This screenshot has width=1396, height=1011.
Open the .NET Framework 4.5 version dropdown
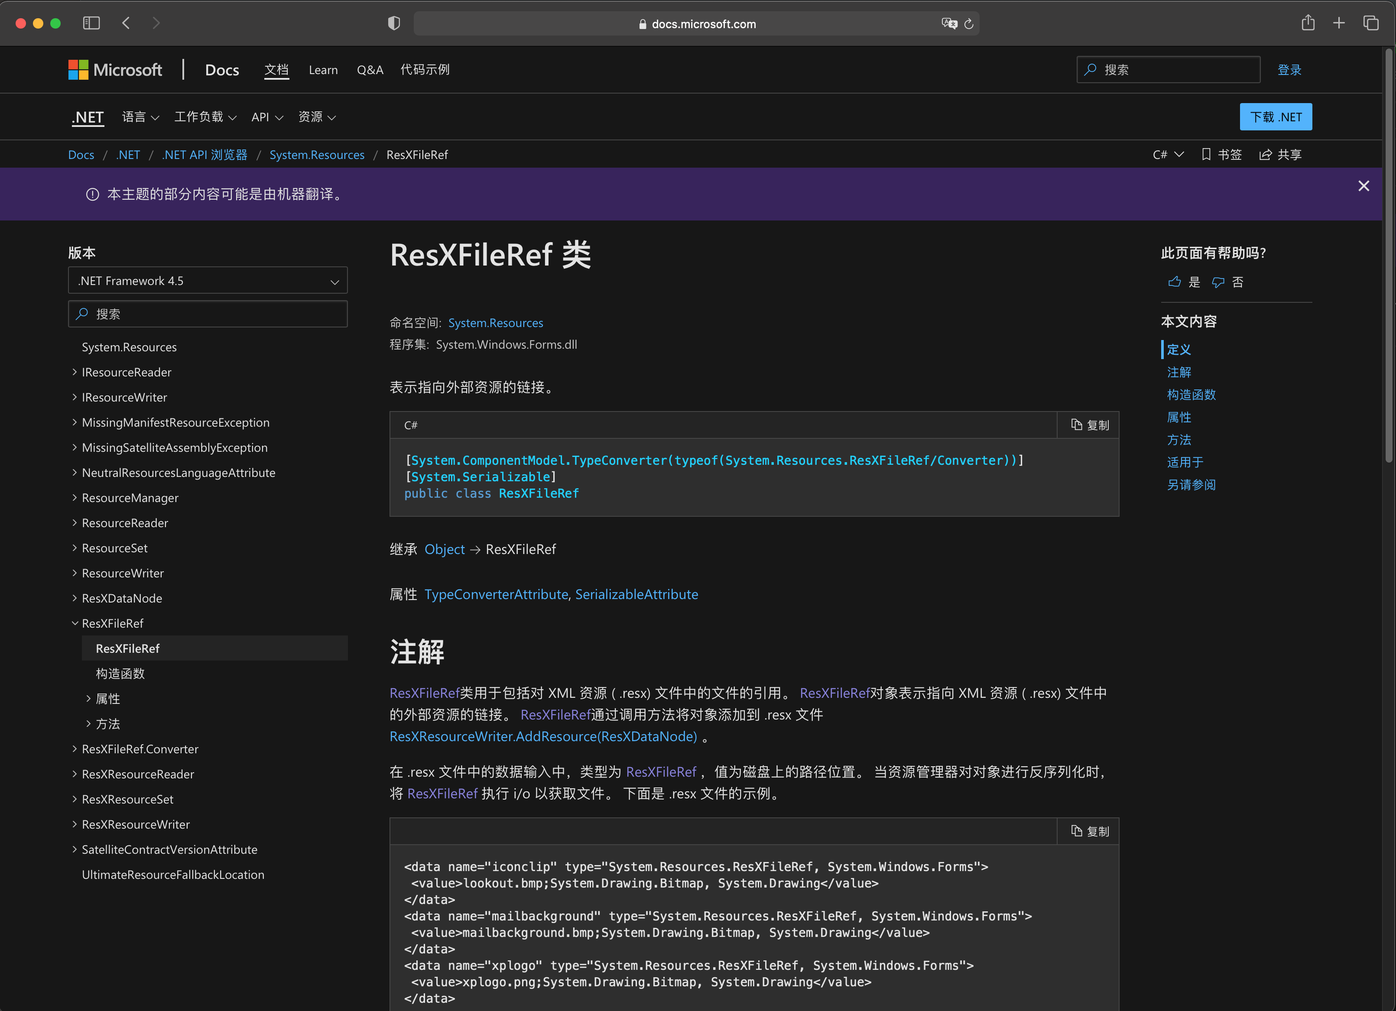(x=208, y=281)
